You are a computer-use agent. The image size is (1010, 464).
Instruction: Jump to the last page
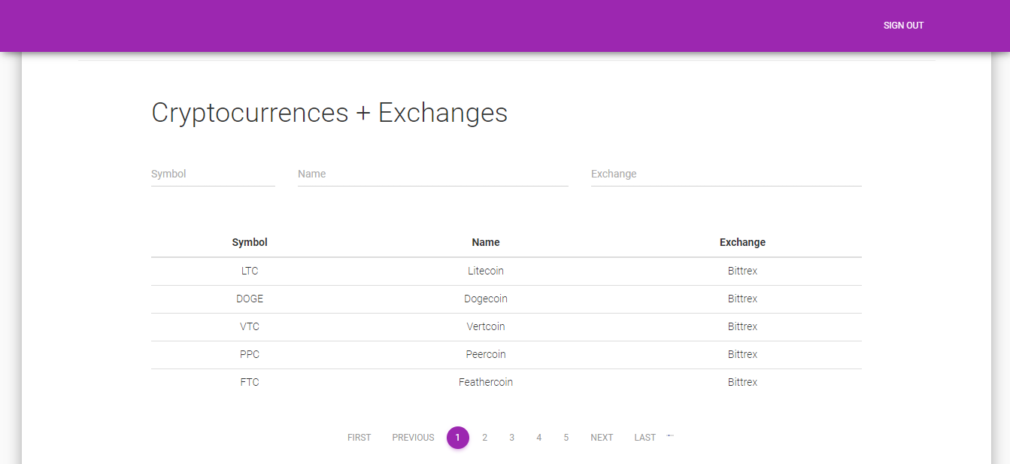645,438
